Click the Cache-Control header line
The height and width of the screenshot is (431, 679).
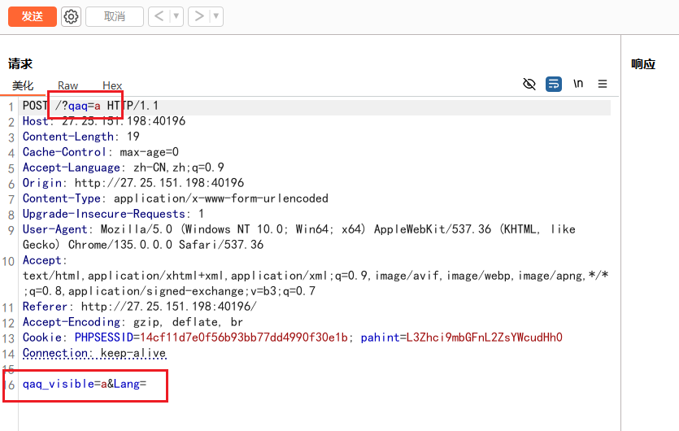click(101, 152)
